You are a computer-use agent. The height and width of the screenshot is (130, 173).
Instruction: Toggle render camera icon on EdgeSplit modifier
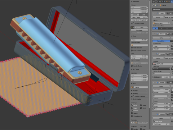[x=168, y=114]
